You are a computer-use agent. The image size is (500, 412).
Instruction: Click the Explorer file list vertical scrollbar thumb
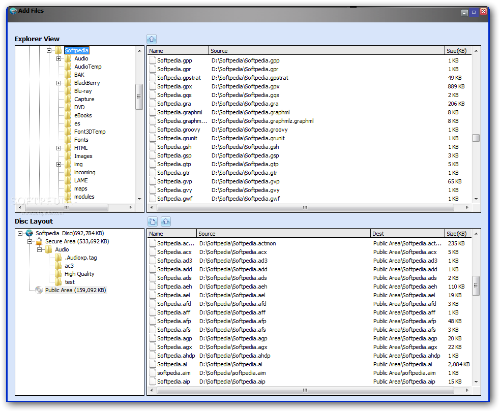(x=476, y=138)
